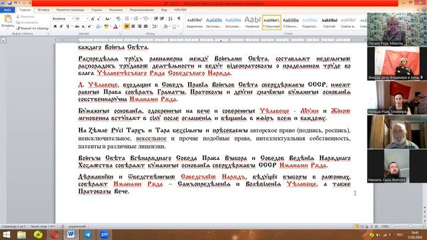Select Align Left paragraph alignment
Image resolution: width=427 pixels, height=240 pixels.
127,27
